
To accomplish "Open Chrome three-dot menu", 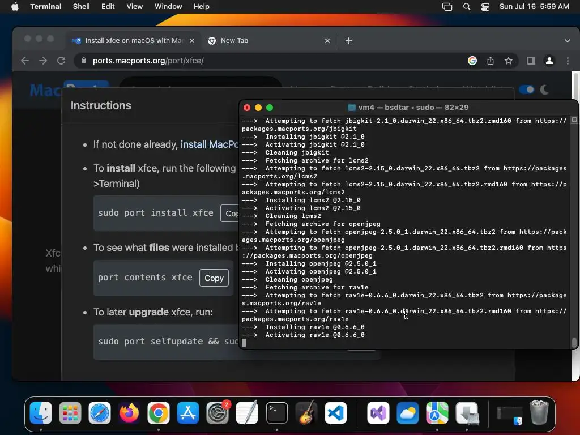I will pos(568,61).
